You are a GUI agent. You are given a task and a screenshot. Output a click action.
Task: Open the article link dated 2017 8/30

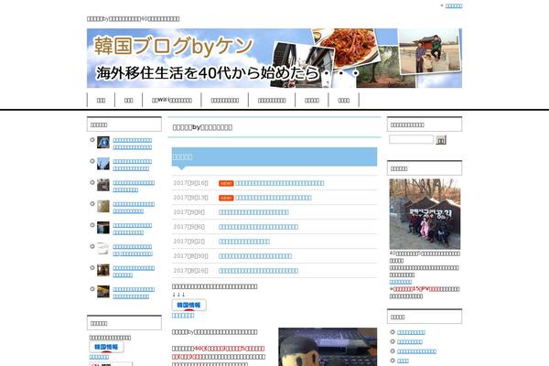255,256
